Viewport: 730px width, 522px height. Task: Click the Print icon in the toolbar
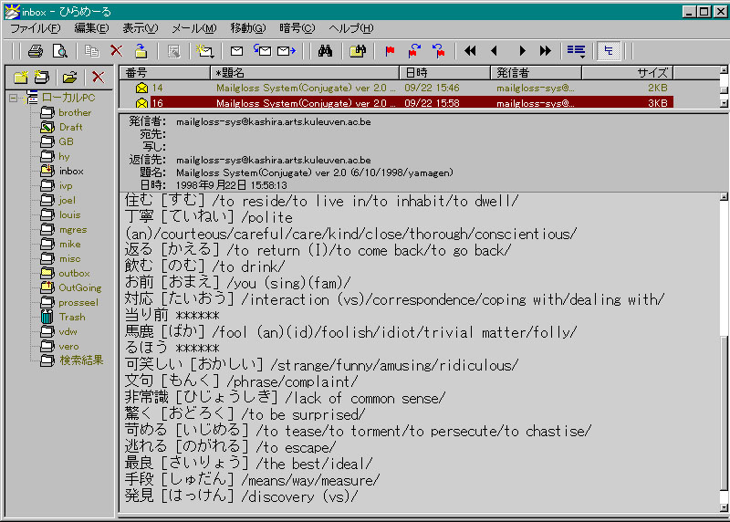pos(35,51)
